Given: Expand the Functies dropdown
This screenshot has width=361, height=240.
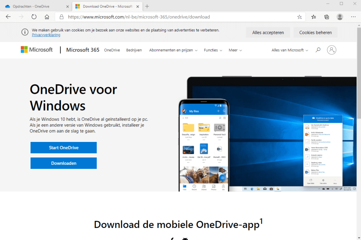Looking at the screenshot, I should (x=213, y=50).
